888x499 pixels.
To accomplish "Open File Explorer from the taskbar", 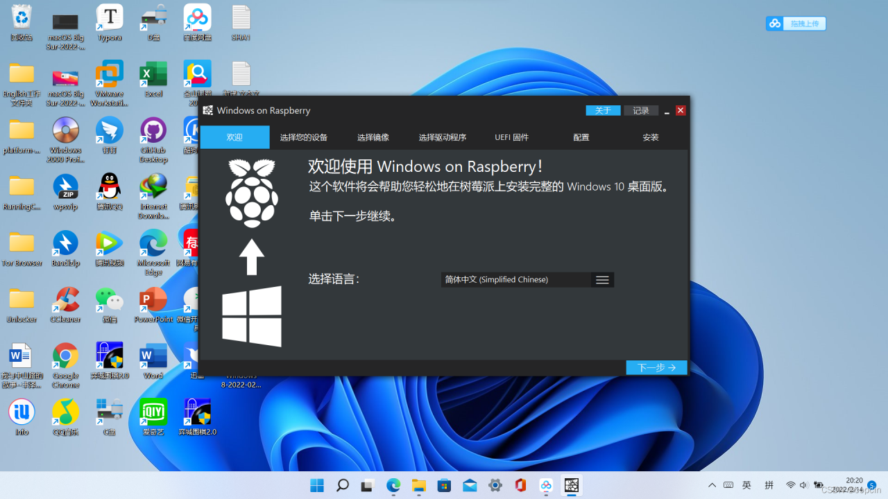I will (419, 485).
